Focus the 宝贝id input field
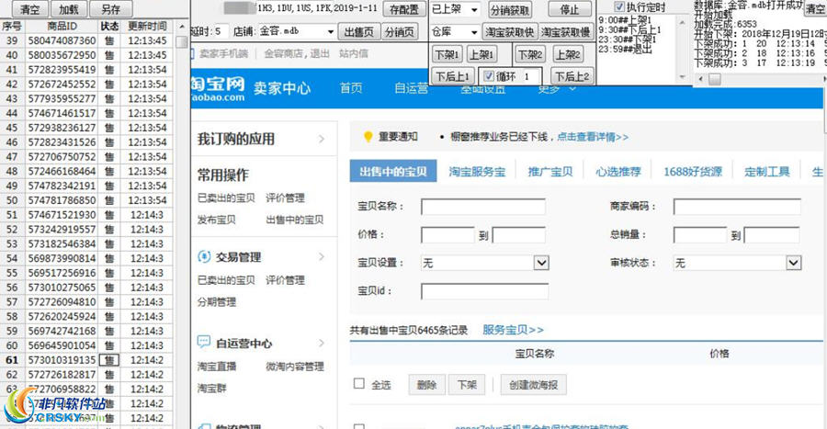The image size is (827, 429). click(484, 291)
